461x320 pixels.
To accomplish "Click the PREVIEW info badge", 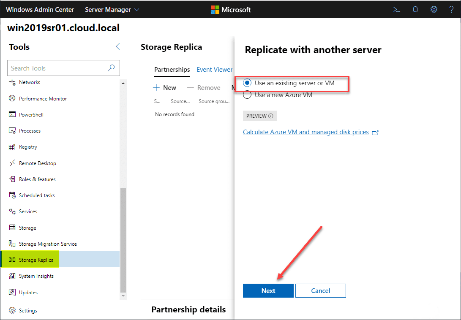I will (259, 116).
